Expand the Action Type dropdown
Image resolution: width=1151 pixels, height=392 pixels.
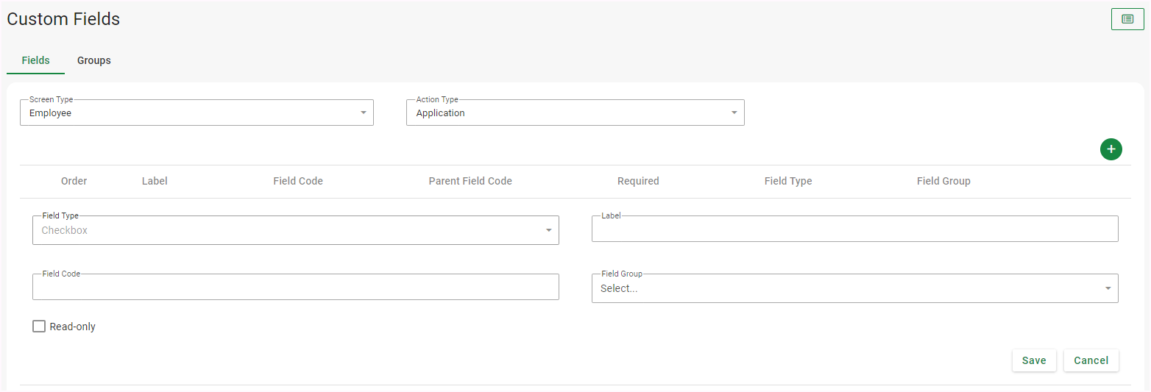[x=575, y=113]
